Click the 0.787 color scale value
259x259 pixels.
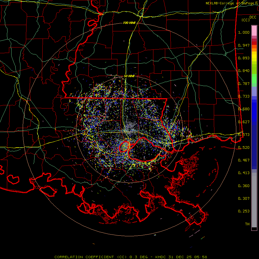coord(244,83)
